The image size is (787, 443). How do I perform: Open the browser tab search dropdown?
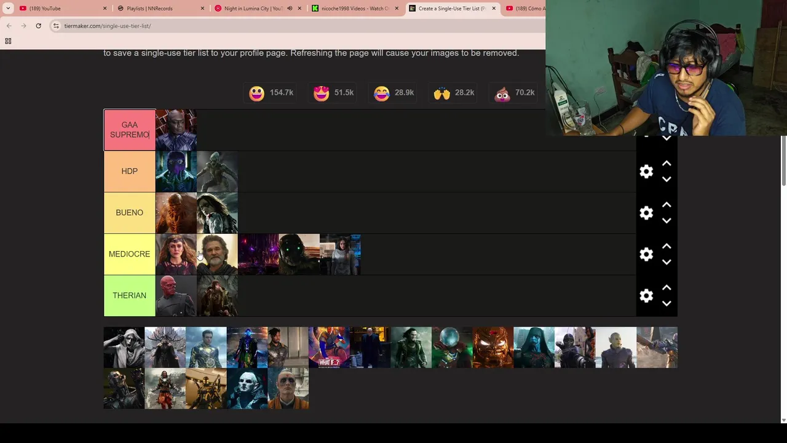(x=8, y=9)
